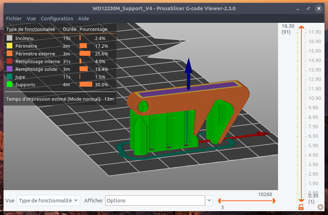Open the Vue menu in the menu bar
The height and width of the screenshot is (215, 328).
[31, 19]
